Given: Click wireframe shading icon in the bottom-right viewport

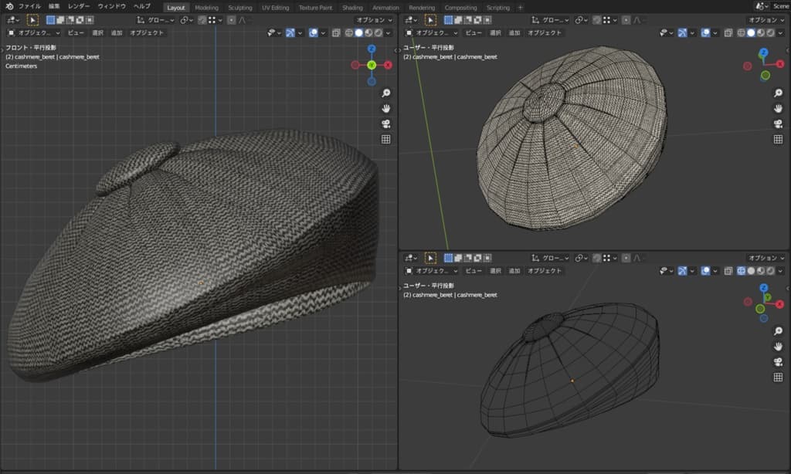Looking at the screenshot, I should tap(741, 271).
